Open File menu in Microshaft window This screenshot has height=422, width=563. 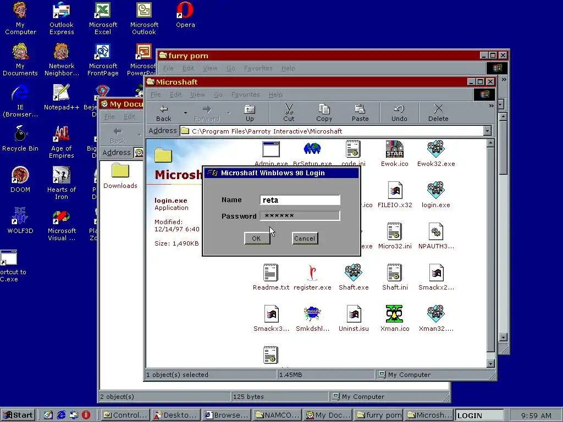(156, 95)
